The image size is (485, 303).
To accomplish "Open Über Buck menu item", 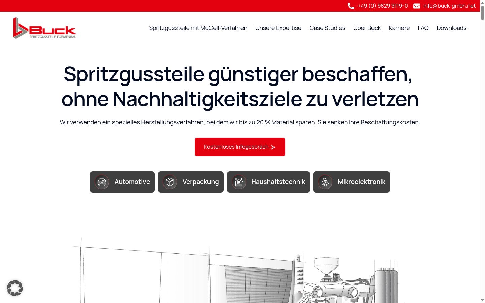I will pos(367,28).
